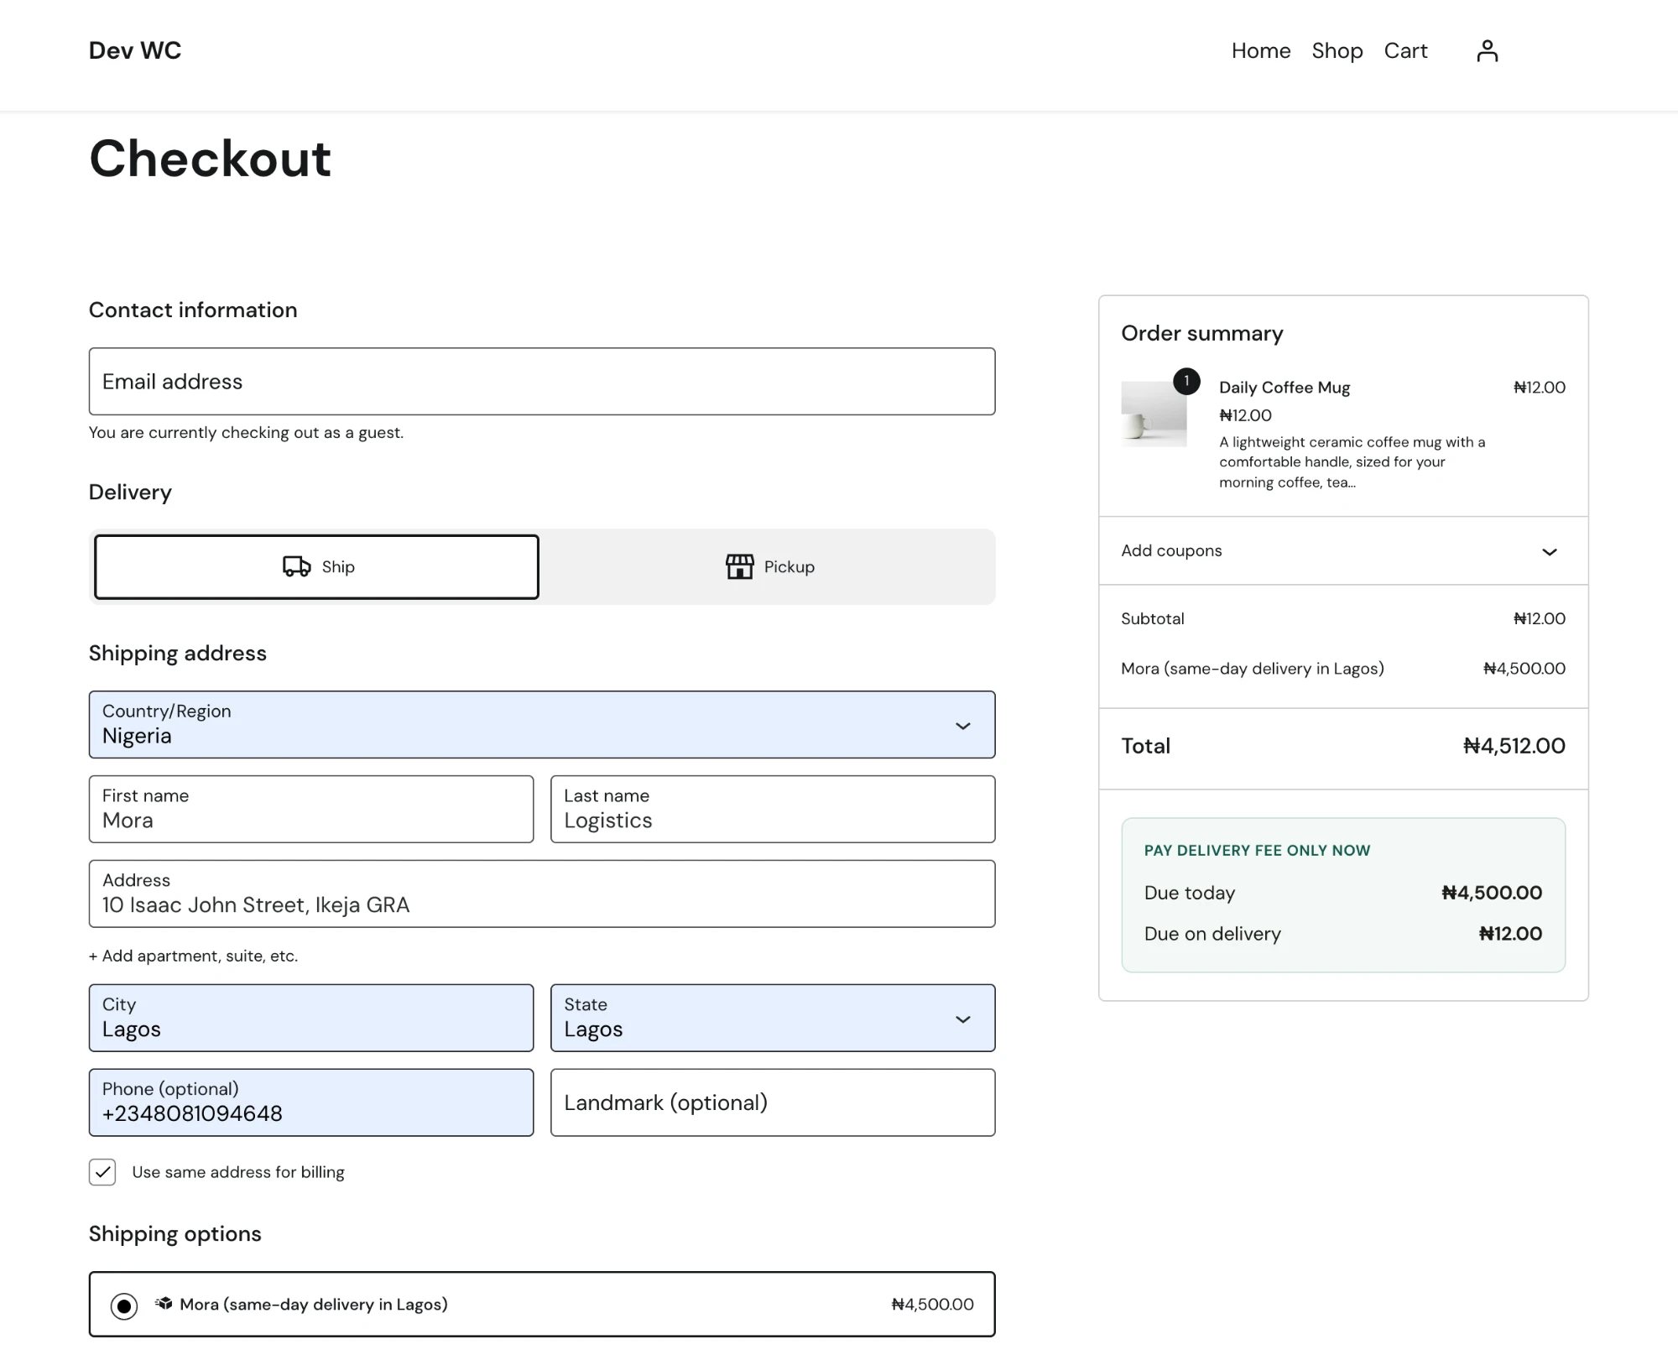The image size is (1678, 1355).
Task: Click the Landmark (optional) field
Action: (x=773, y=1102)
